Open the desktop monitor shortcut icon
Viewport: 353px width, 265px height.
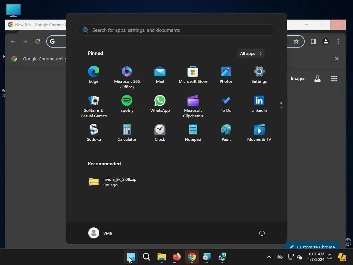coord(13,10)
